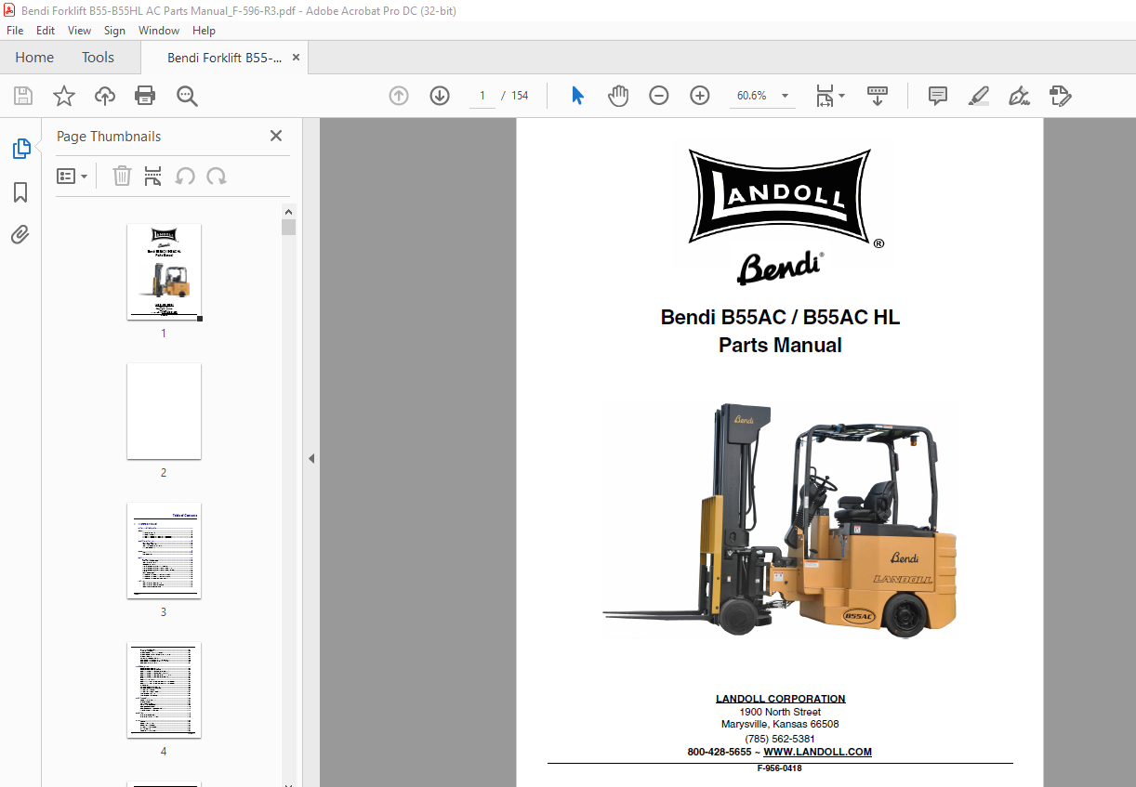
Task: Click the 154 total pages text
Action: [x=520, y=96]
